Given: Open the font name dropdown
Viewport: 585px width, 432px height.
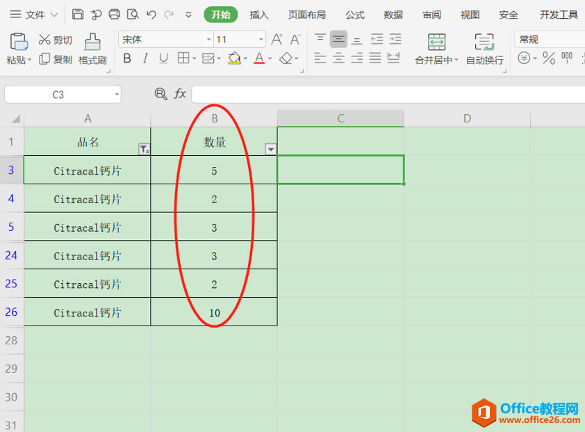Looking at the screenshot, I should coord(208,39).
